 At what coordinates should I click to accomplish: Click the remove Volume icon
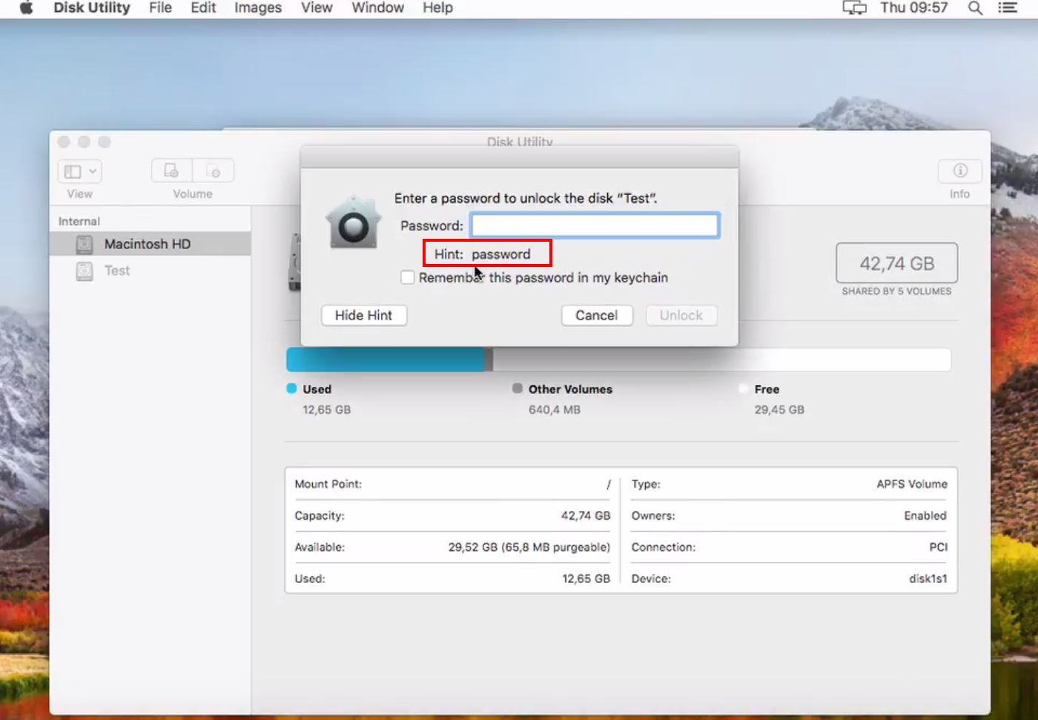point(214,171)
